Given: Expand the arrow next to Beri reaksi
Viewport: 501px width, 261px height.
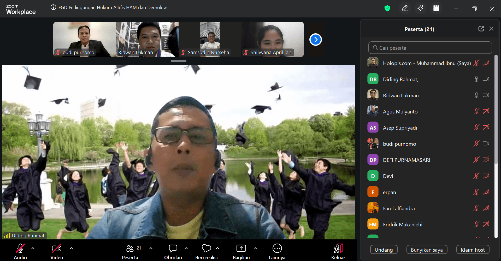Looking at the screenshot, I should click(x=217, y=248).
